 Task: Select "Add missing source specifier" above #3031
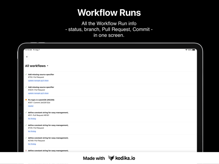click(41, 87)
